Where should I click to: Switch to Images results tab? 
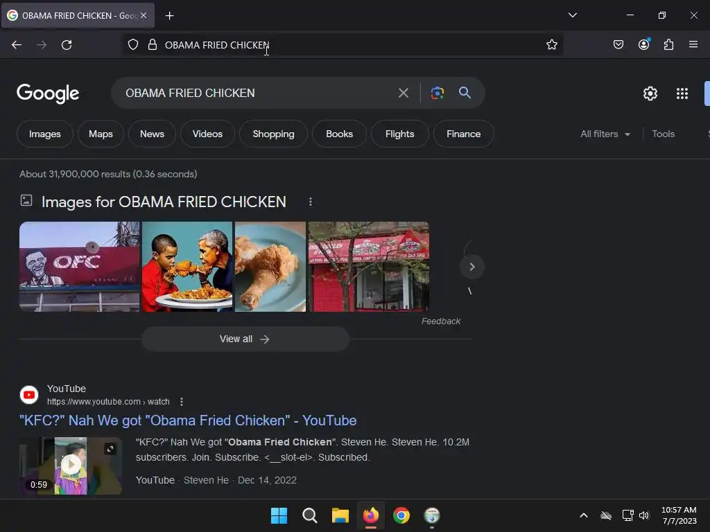click(x=45, y=134)
